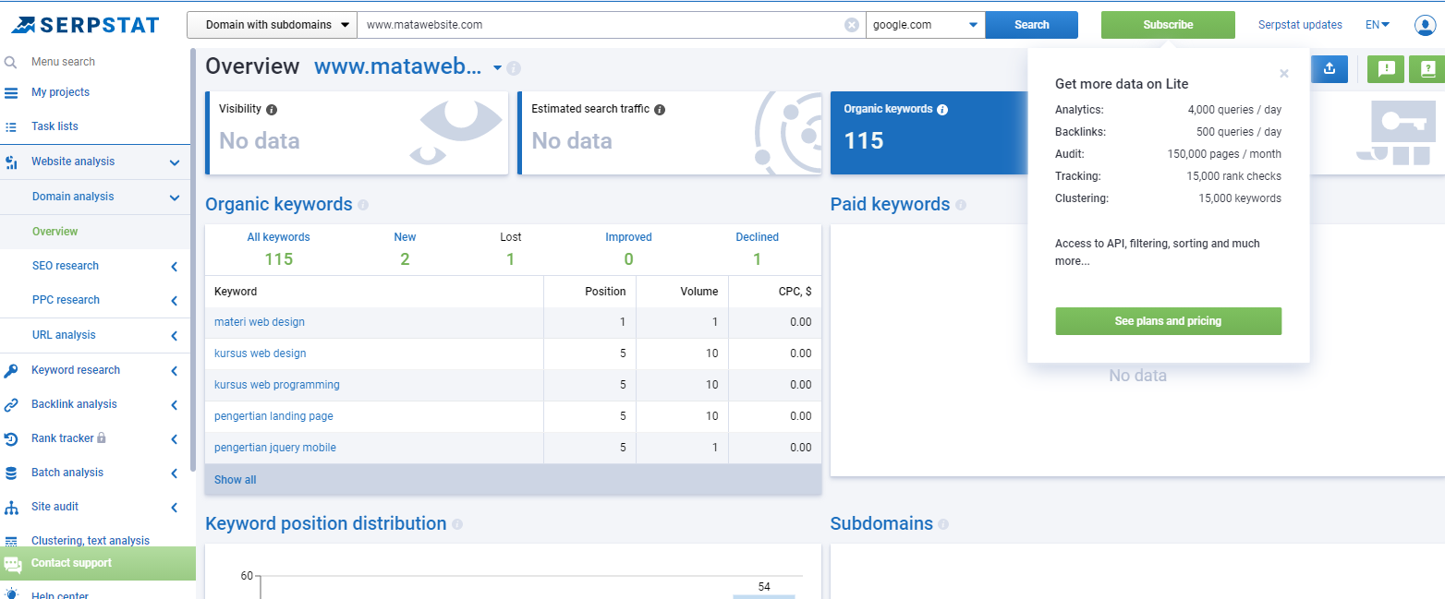Open the dropdown arrow beside www.mataweb… title
Viewport: 1445px width, 599px height.
497,68
